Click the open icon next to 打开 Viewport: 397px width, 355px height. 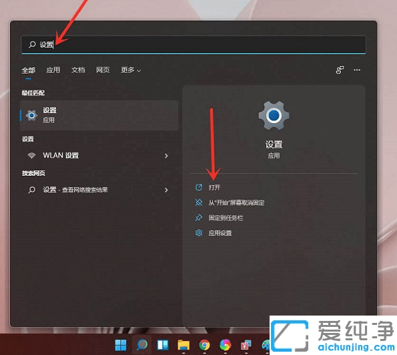199,187
